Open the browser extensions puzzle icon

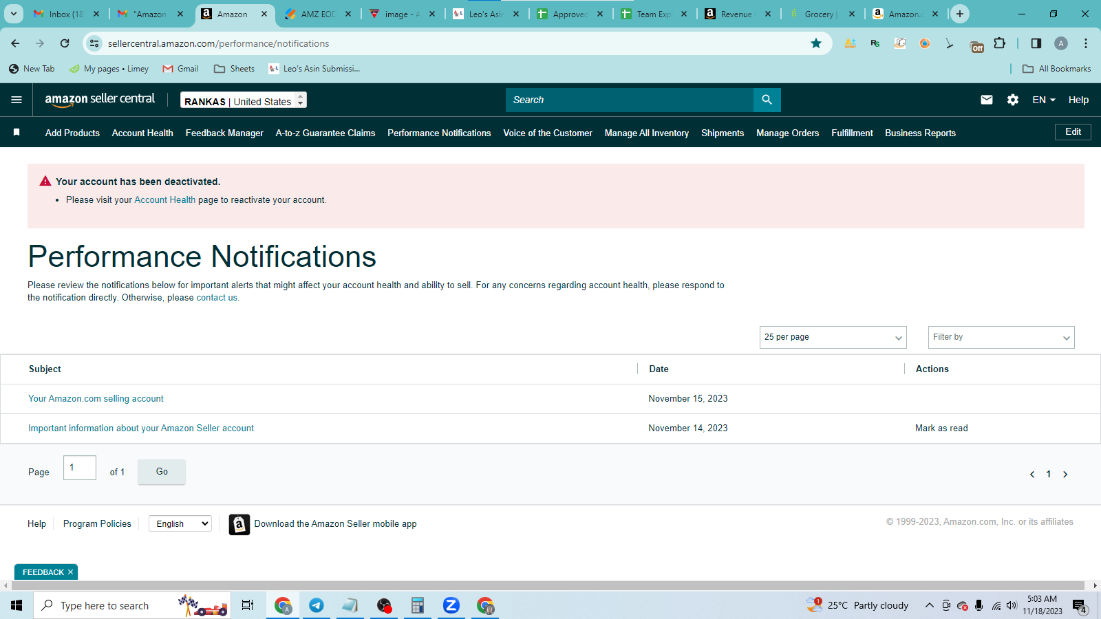[x=999, y=43]
